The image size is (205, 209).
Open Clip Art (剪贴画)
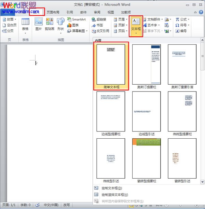50,24
